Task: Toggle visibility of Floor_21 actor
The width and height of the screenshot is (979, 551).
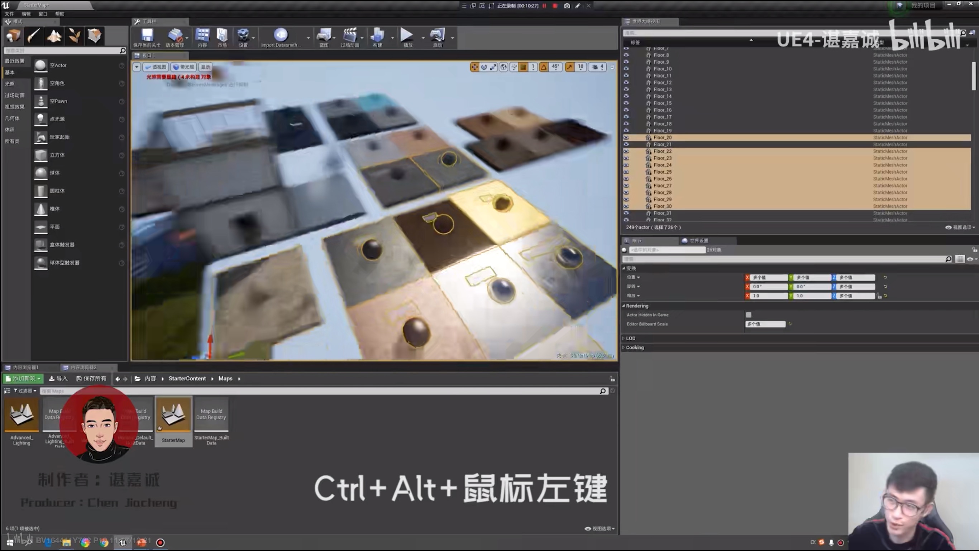Action: click(x=625, y=144)
